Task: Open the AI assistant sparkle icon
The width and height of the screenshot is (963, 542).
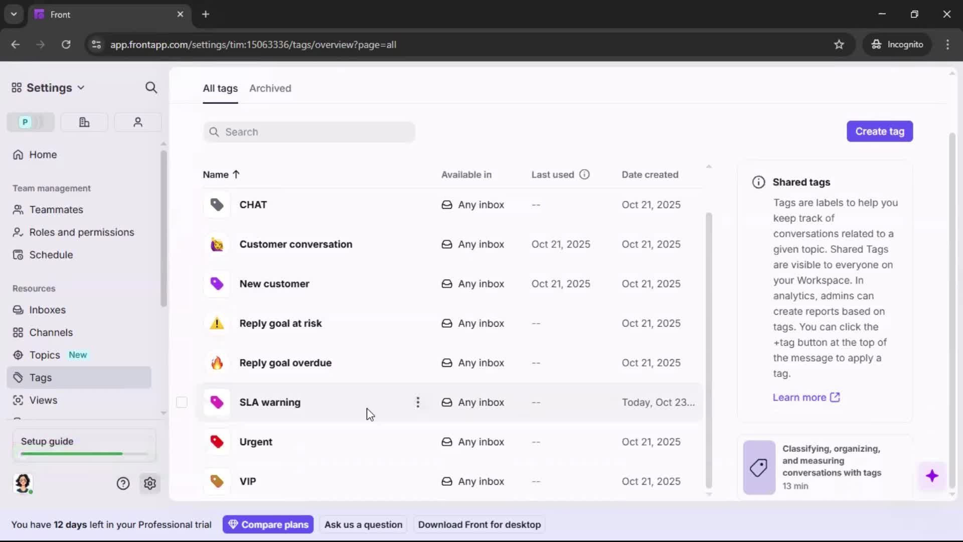Action: [x=932, y=476]
